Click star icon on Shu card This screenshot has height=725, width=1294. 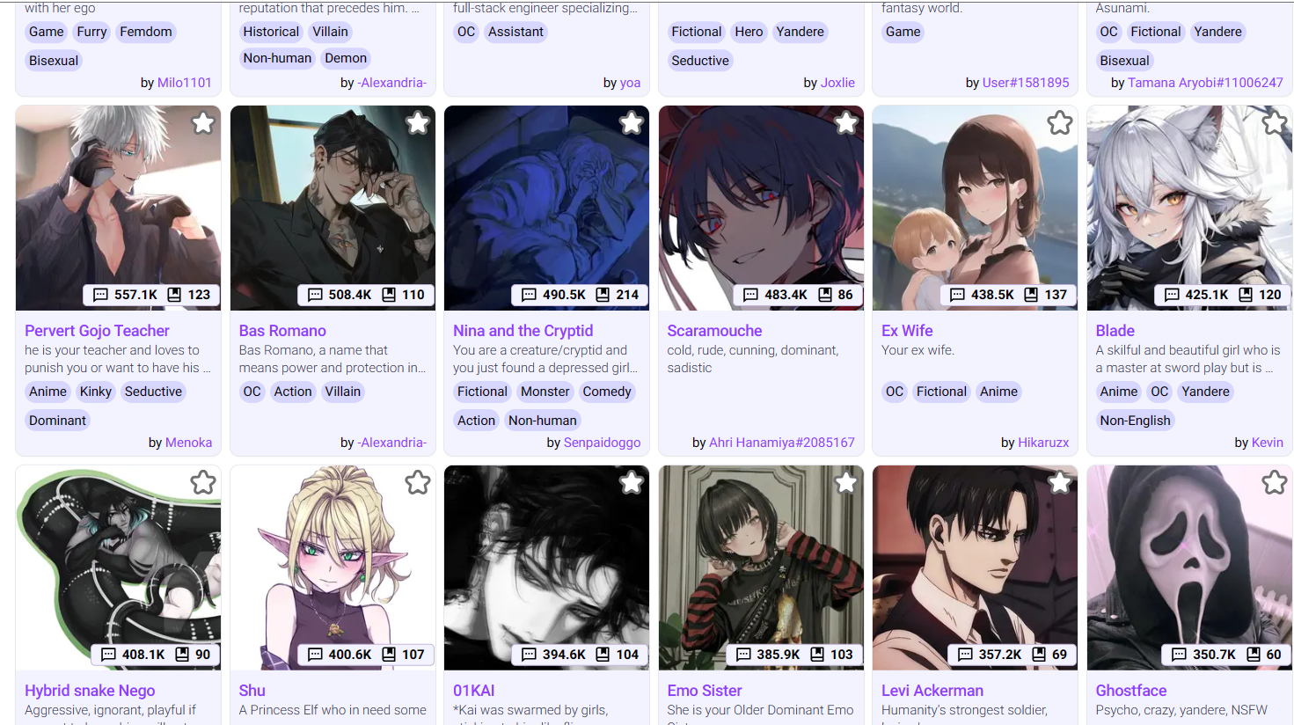418,482
